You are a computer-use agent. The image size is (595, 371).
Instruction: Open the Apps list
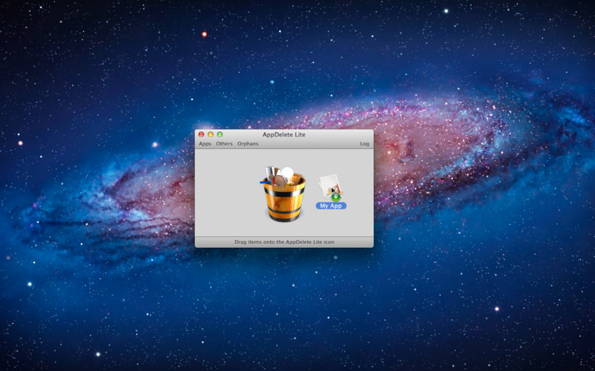coord(205,144)
